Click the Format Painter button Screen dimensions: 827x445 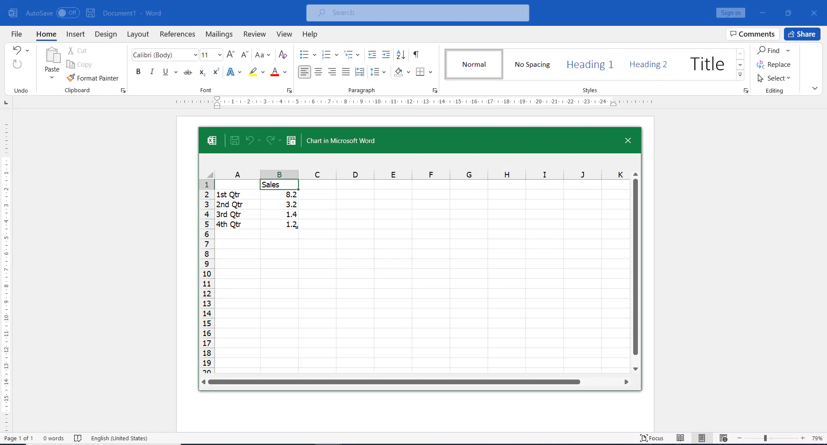(x=93, y=78)
